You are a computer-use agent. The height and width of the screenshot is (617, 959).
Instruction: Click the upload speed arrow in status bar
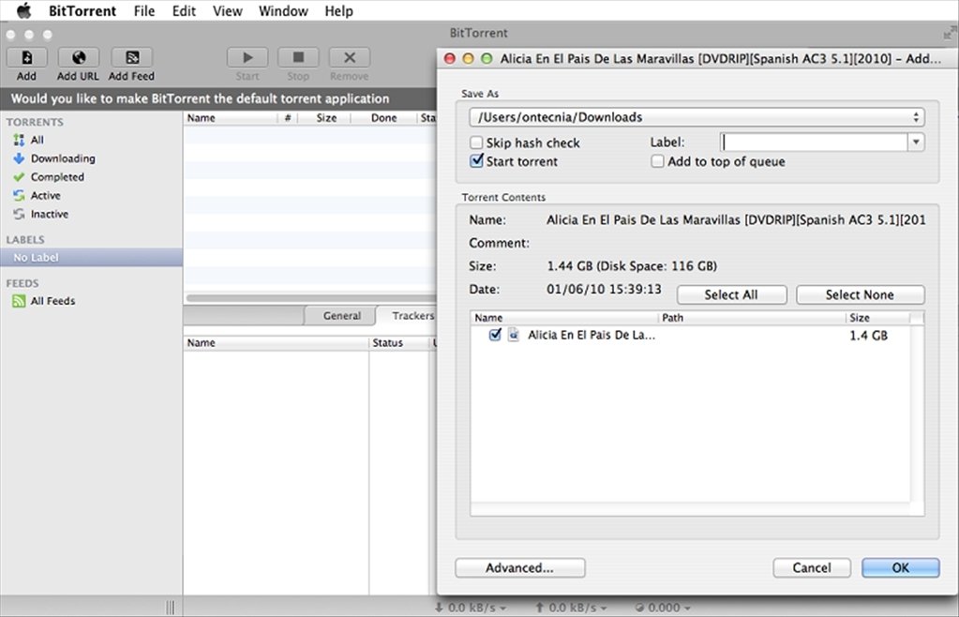pyautogui.click(x=539, y=608)
